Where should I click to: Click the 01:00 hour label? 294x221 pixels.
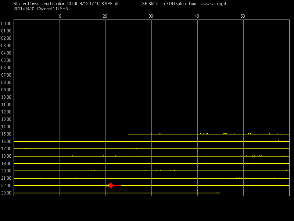tap(6, 31)
